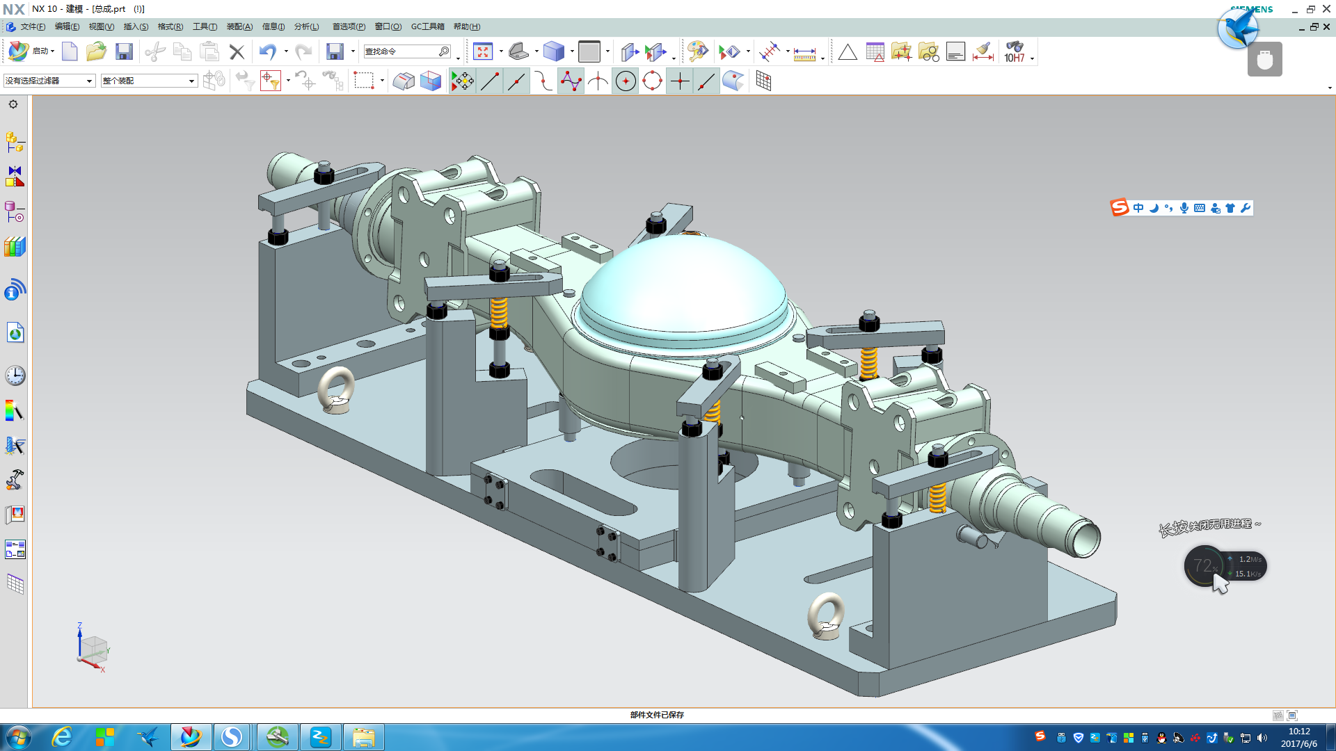Click the rendering style shaded cube icon
Viewport: 1336px width, 751px height.
pyautogui.click(x=554, y=51)
